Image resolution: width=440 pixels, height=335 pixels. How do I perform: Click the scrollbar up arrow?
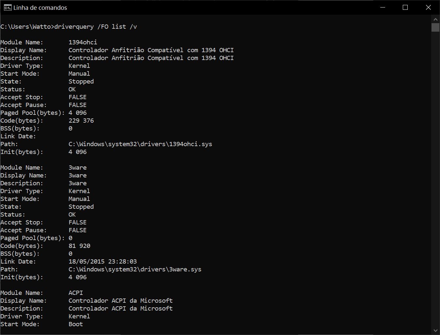[435, 19]
